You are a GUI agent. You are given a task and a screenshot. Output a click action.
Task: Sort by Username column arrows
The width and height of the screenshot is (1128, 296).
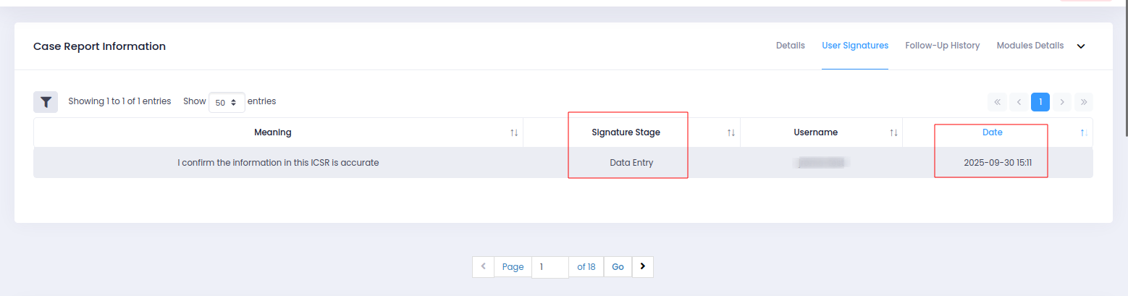893,132
